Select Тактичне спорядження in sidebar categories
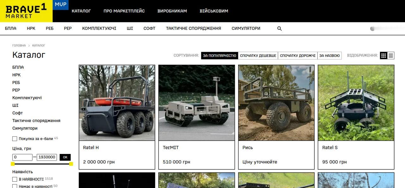 click(36, 120)
